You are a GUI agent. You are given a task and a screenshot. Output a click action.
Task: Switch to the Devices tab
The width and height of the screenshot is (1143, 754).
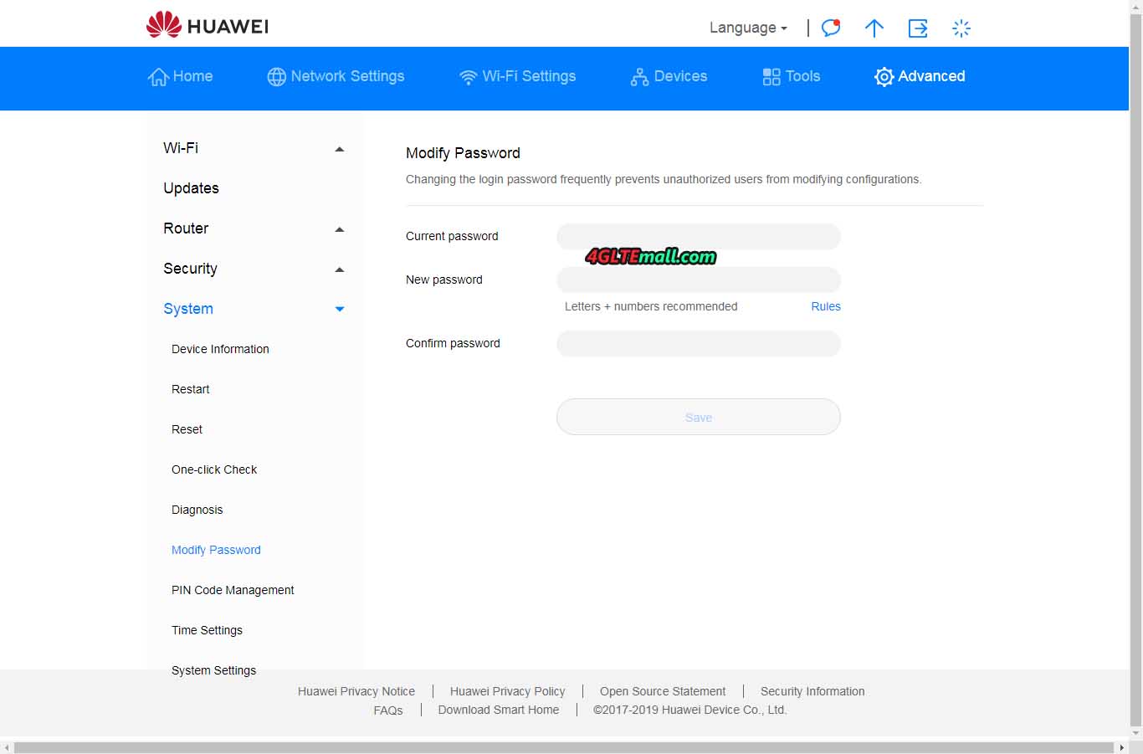pos(669,76)
